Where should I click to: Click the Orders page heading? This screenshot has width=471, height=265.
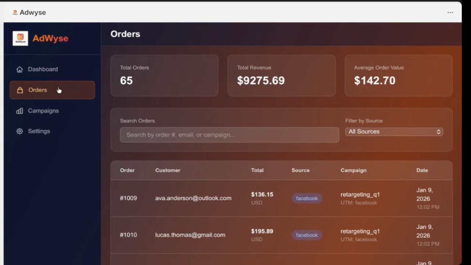[125, 34]
